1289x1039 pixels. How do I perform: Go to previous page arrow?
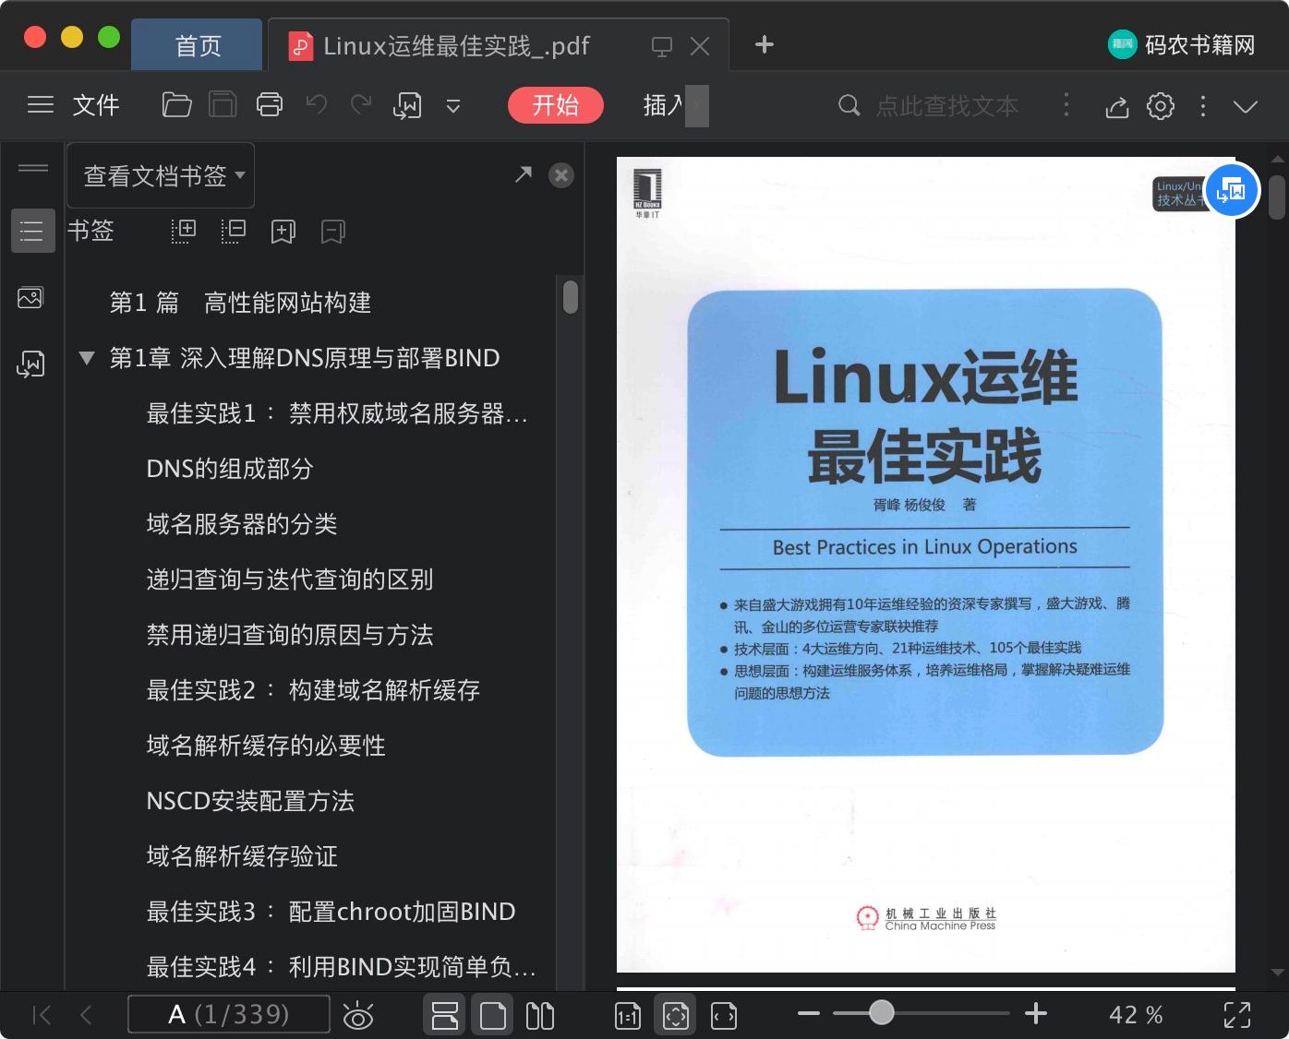(x=86, y=1015)
